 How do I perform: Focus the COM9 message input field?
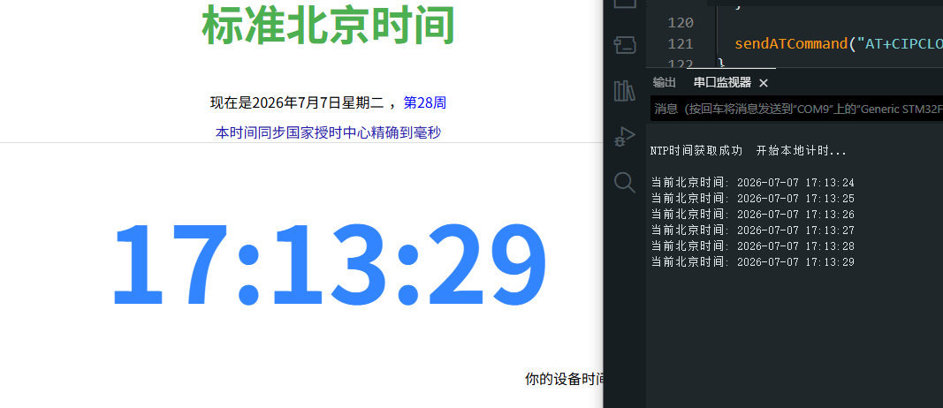click(797, 109)
